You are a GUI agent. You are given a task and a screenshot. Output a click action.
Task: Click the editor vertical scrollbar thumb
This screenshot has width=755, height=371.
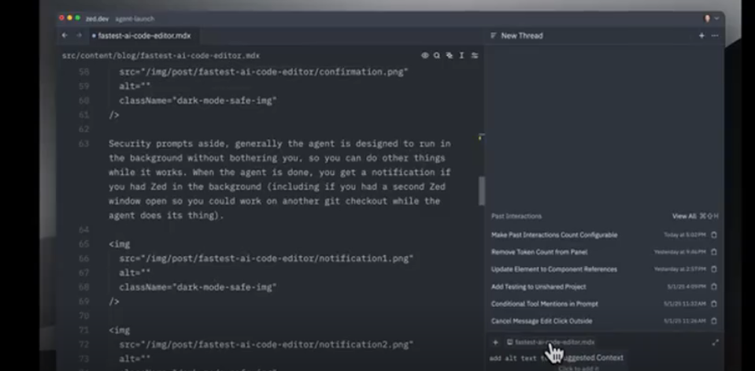(x=481, y=191)
